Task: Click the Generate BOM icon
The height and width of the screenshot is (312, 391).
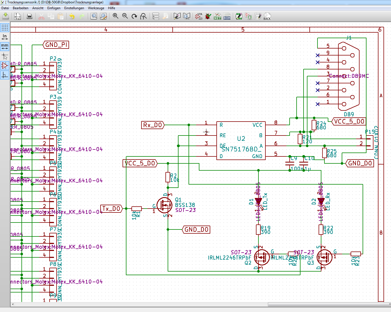Action: [x=227, y=16]
